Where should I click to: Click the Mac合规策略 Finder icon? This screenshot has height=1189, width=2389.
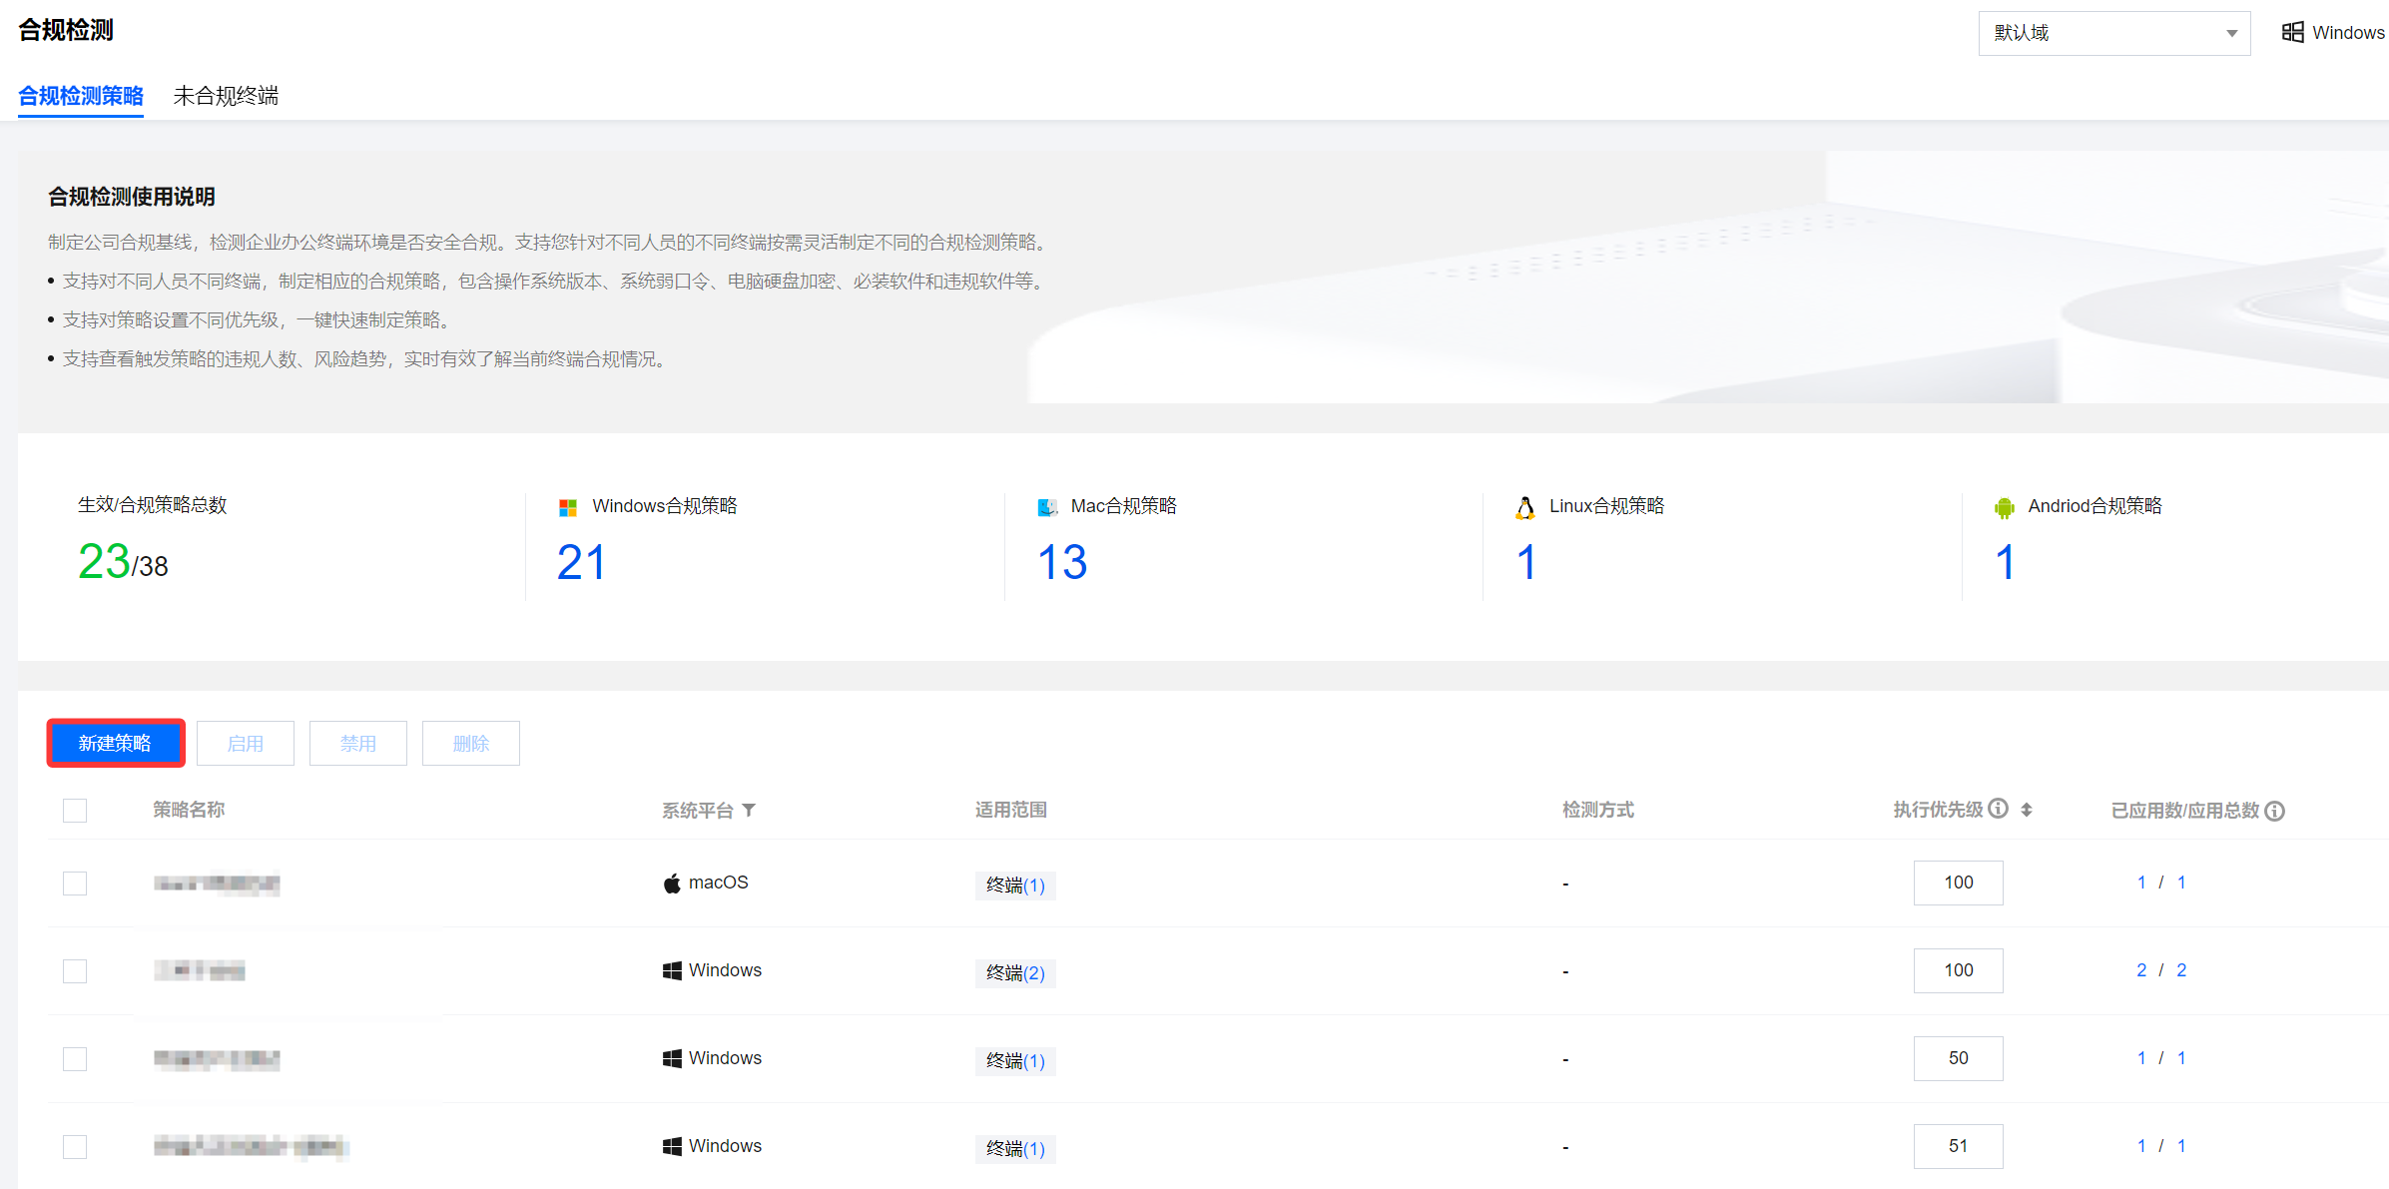coord(1047,507)
